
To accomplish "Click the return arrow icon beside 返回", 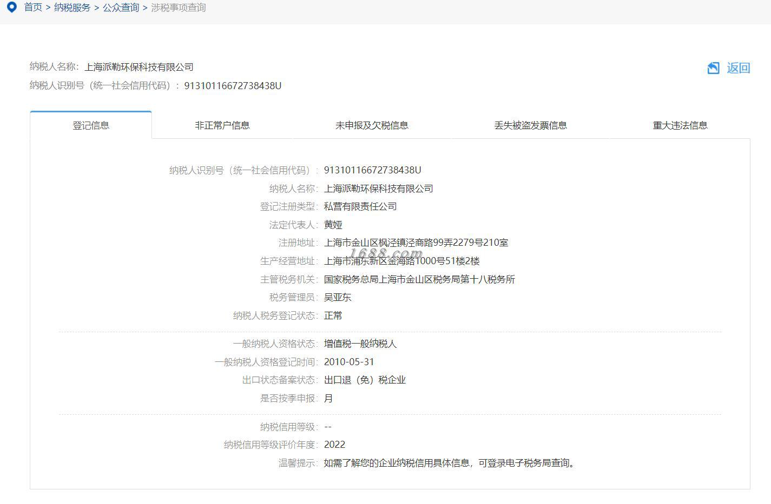I will 713,68.
